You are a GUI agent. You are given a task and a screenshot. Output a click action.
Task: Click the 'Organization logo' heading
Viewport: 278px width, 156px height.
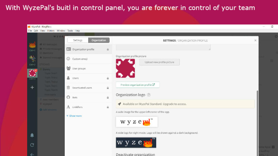[130, 95]
